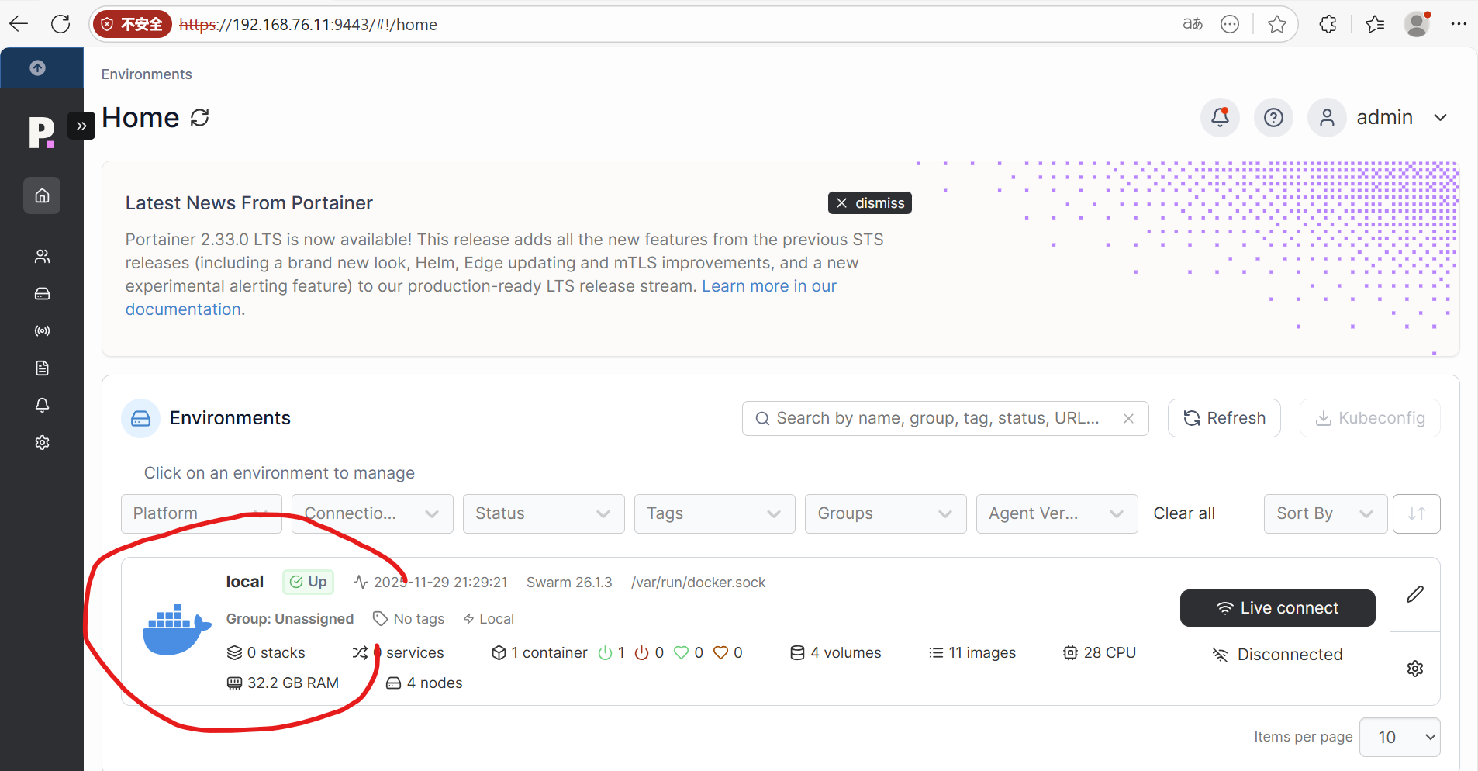Image resolution: width=1478 pixels, height=771 pixels.
Task: Open Environments section in sidebar
Action: pos(42,293)
